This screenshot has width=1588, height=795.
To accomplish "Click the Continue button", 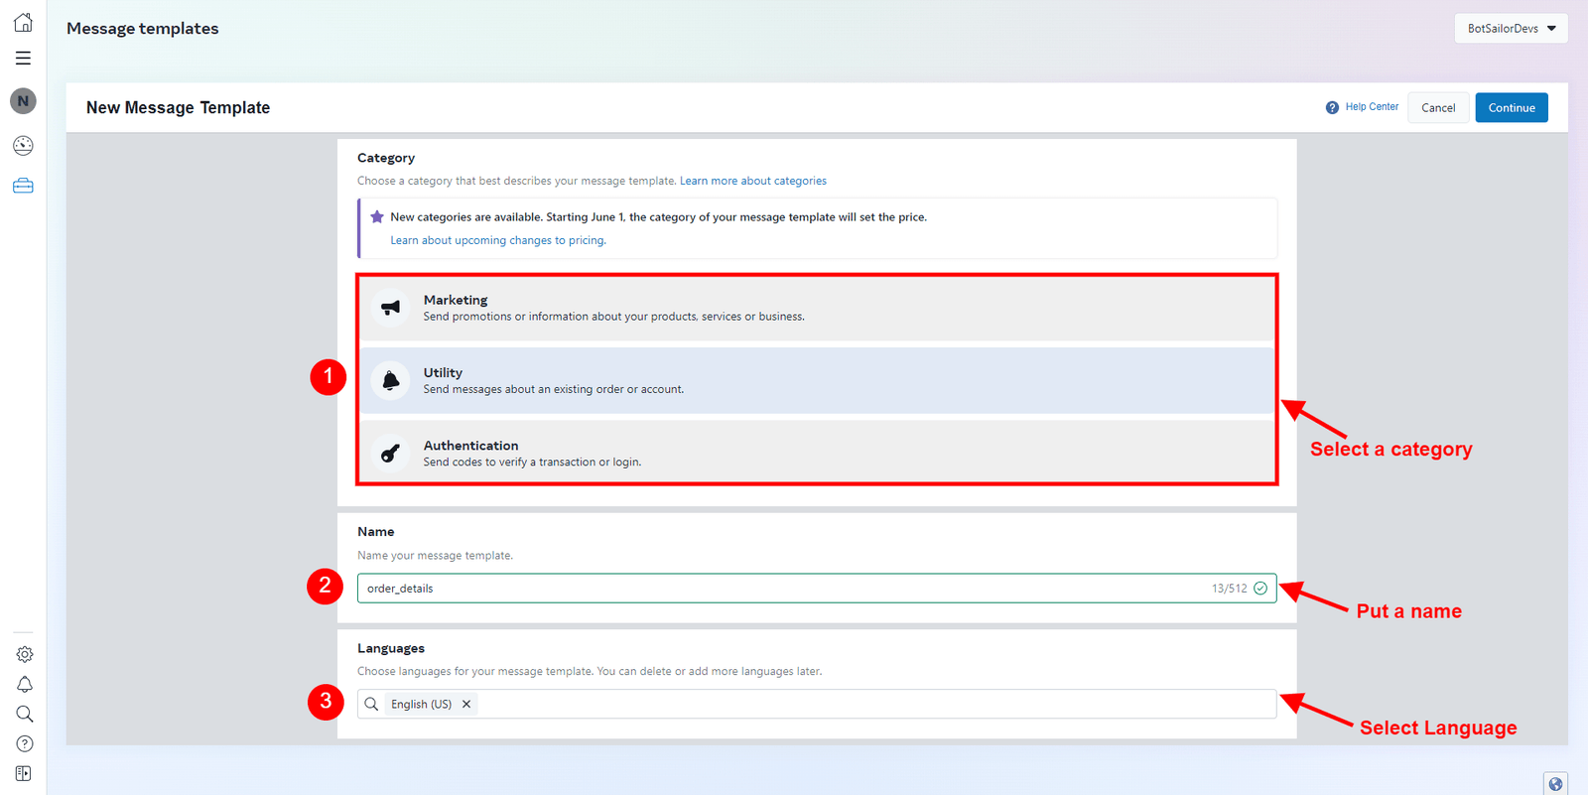I will [x=1511, y=108].
